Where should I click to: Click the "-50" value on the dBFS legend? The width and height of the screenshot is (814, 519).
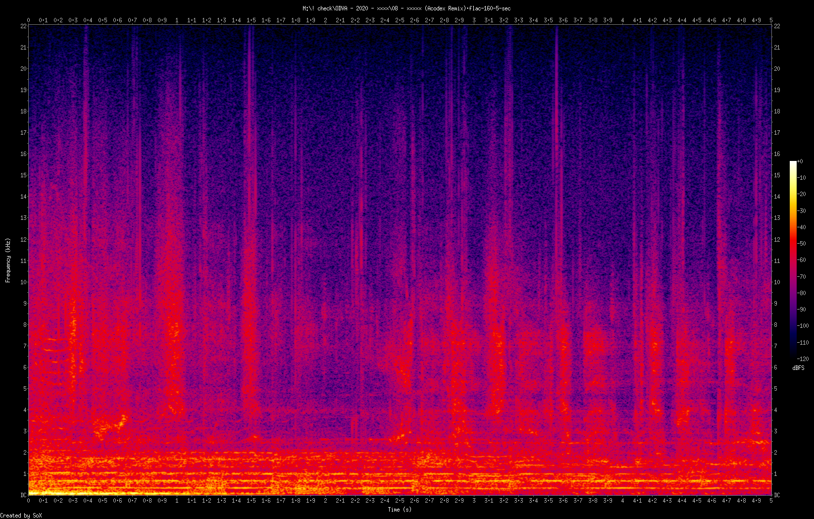[x=802, y=244]
